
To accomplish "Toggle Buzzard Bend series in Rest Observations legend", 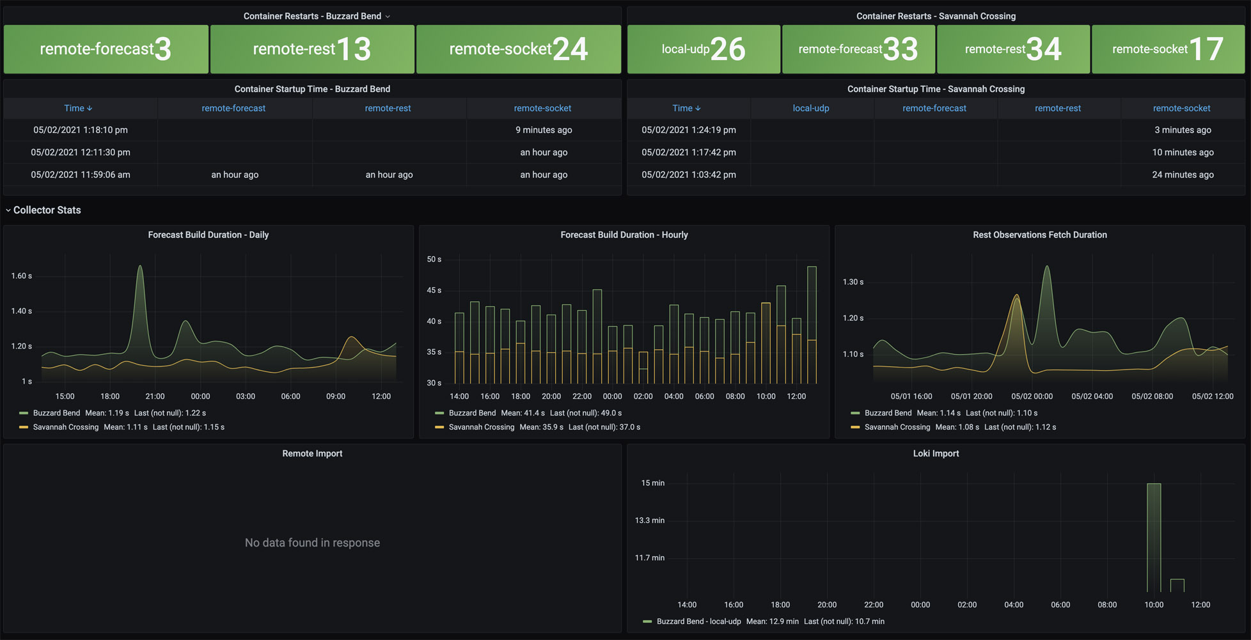I will tap(888, 413).
